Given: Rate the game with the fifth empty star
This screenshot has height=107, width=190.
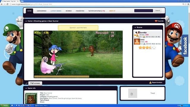Looking at the screenshot, I should point(154,48).
